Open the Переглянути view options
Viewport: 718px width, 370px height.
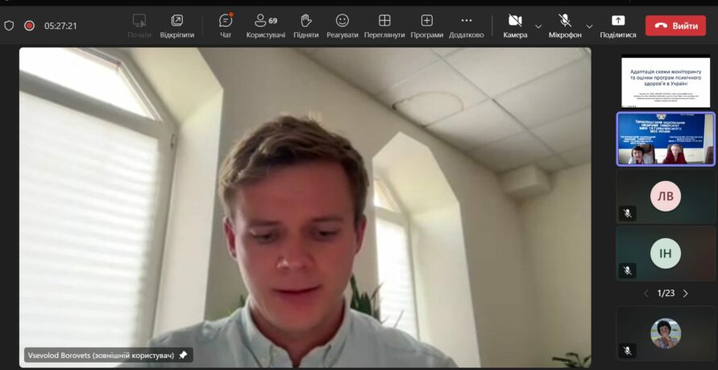384,25
